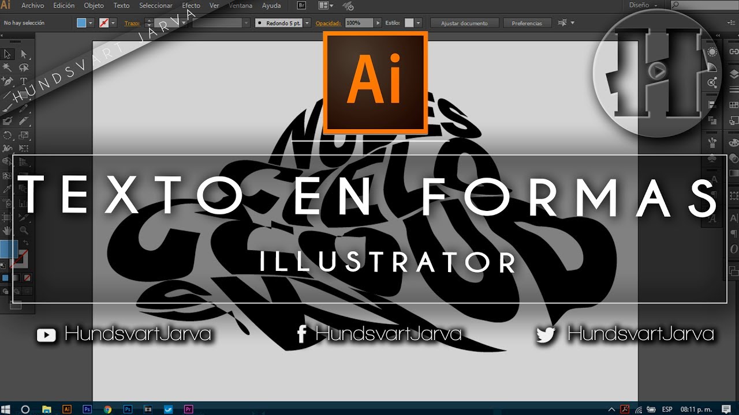Open the Texto menu
Screen dimensions: 739x415
tap(121, 6)
